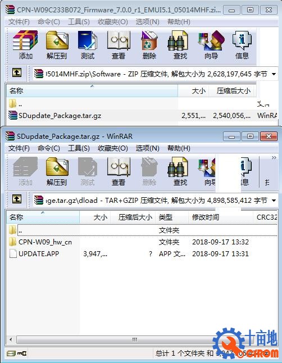Image resolution: width=282 pixels, height=363 pixels.
Task: Sort by 压缩后大小 column in top window
Action: coord(233,91)
